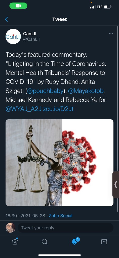The image size is (119, 258).
Task: Open the CanLII profile avatar
Action: 13,36
